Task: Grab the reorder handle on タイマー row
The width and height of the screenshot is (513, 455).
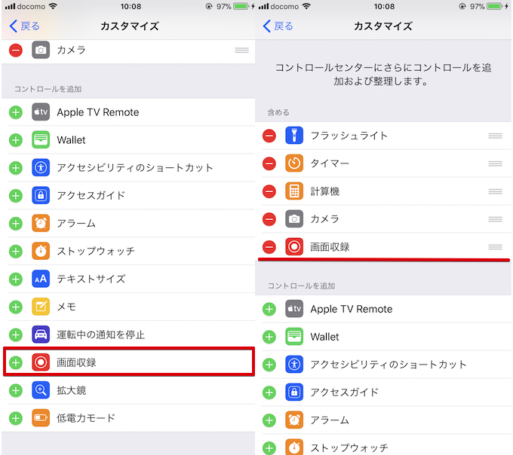Action: pyautogui.click(x=495, y=163)
